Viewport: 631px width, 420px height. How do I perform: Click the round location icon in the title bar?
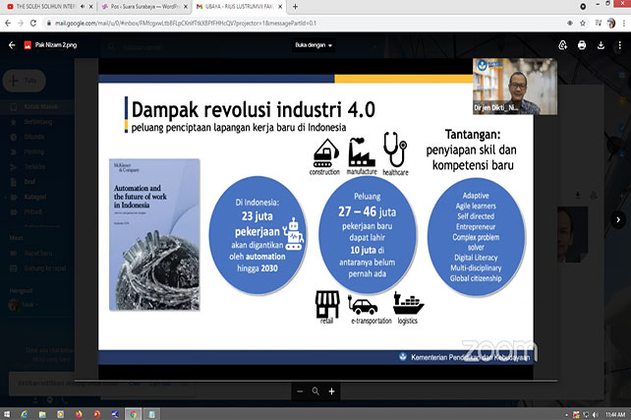(583, 7)
